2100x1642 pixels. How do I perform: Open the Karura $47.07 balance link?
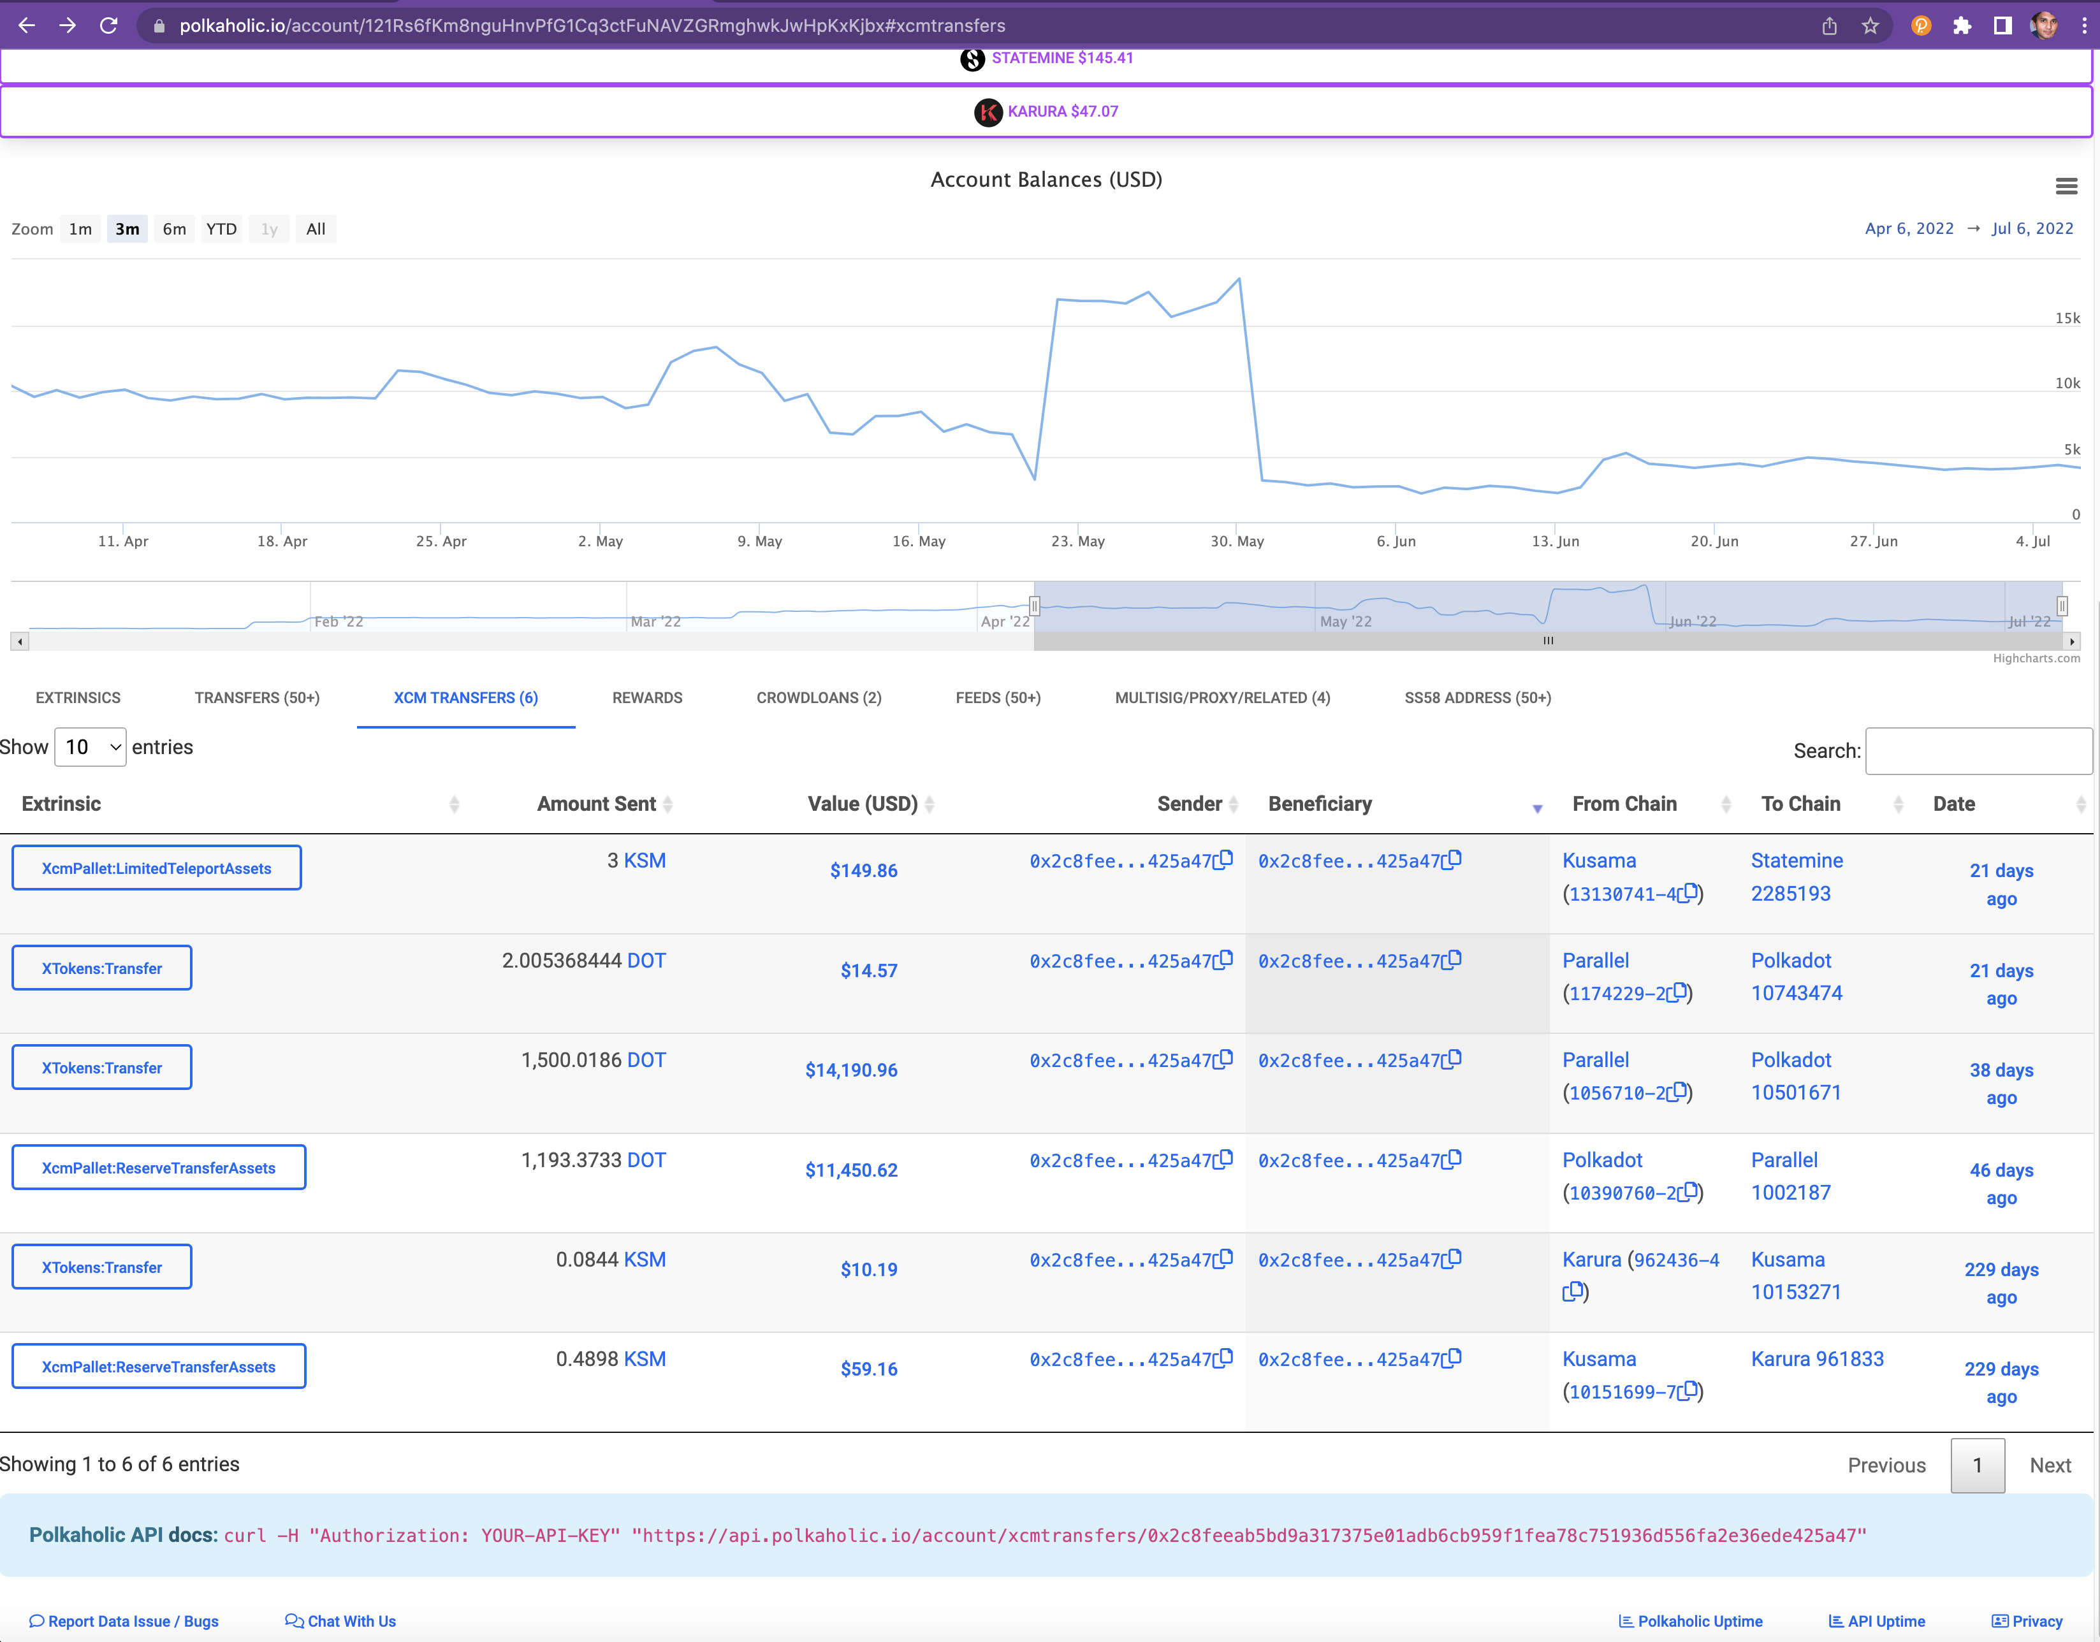[1063, 112]
